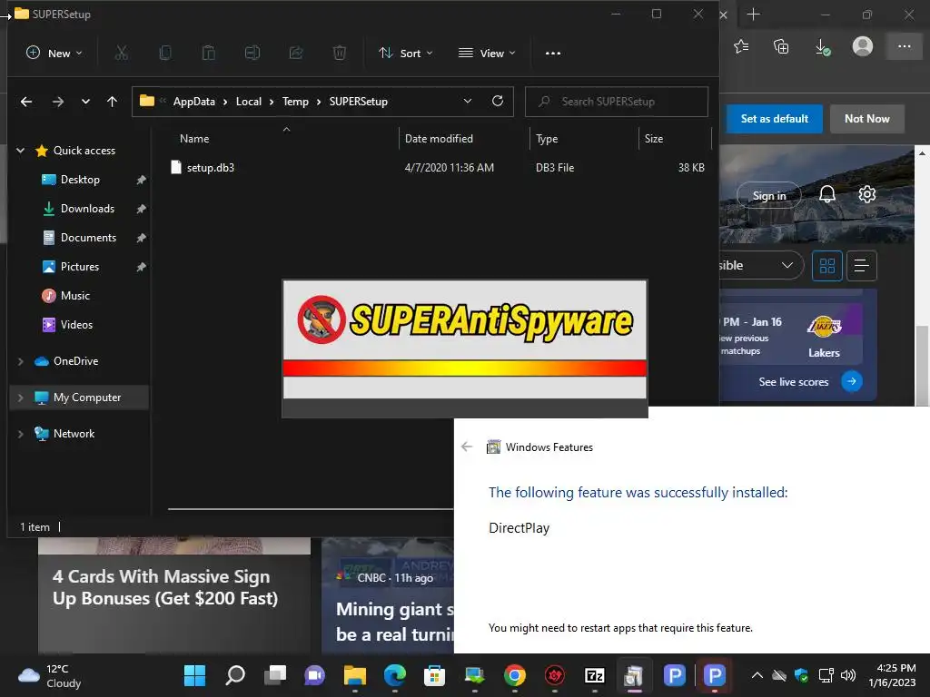Open Google Chrome from taskbar
Viewport: 930px width, 697px height.
514,675
